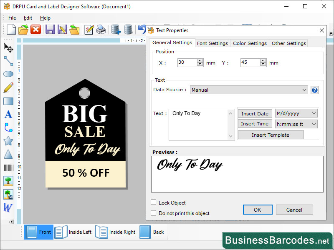Switch to the Font Settings tab

(212, 43)
